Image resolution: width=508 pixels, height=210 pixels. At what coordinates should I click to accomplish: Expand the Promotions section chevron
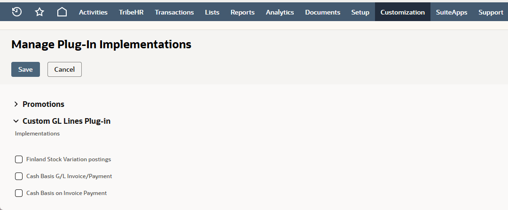tap(16, 104)
